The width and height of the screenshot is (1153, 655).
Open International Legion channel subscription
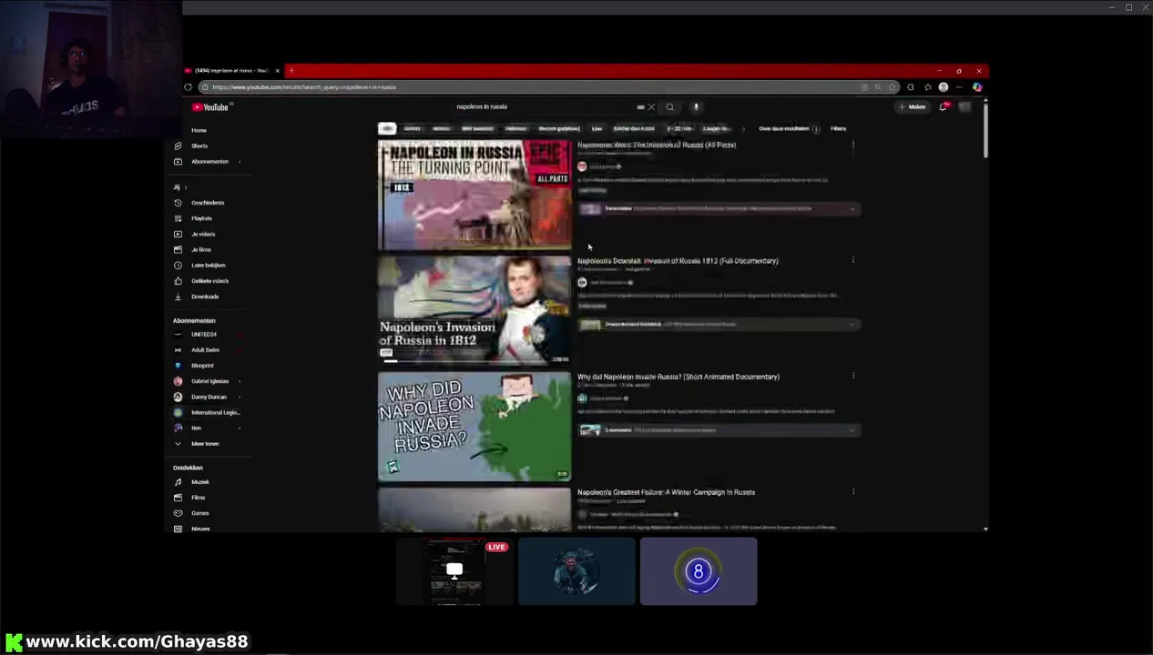pyautogui.click(x=213, y=412)
